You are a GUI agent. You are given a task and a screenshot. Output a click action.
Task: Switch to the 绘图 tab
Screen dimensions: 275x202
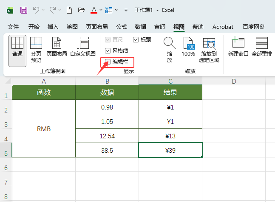(72, 27)
